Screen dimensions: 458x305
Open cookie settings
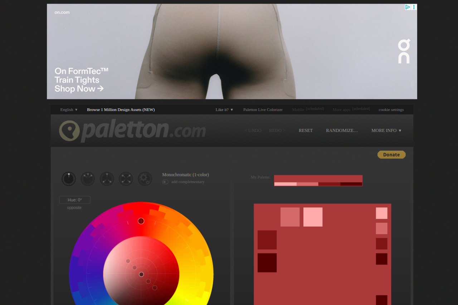(391, 109)
